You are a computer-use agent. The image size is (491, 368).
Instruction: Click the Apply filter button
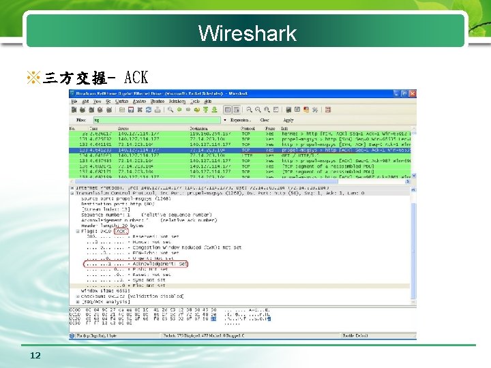(288, 120)
